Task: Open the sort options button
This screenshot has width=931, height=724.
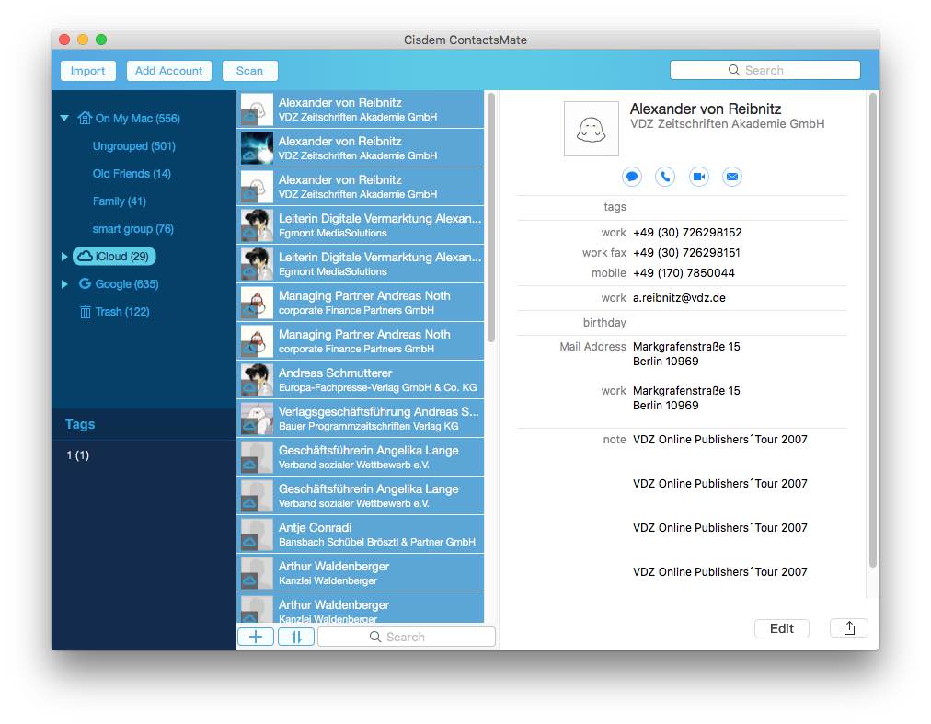Action: 296,637
